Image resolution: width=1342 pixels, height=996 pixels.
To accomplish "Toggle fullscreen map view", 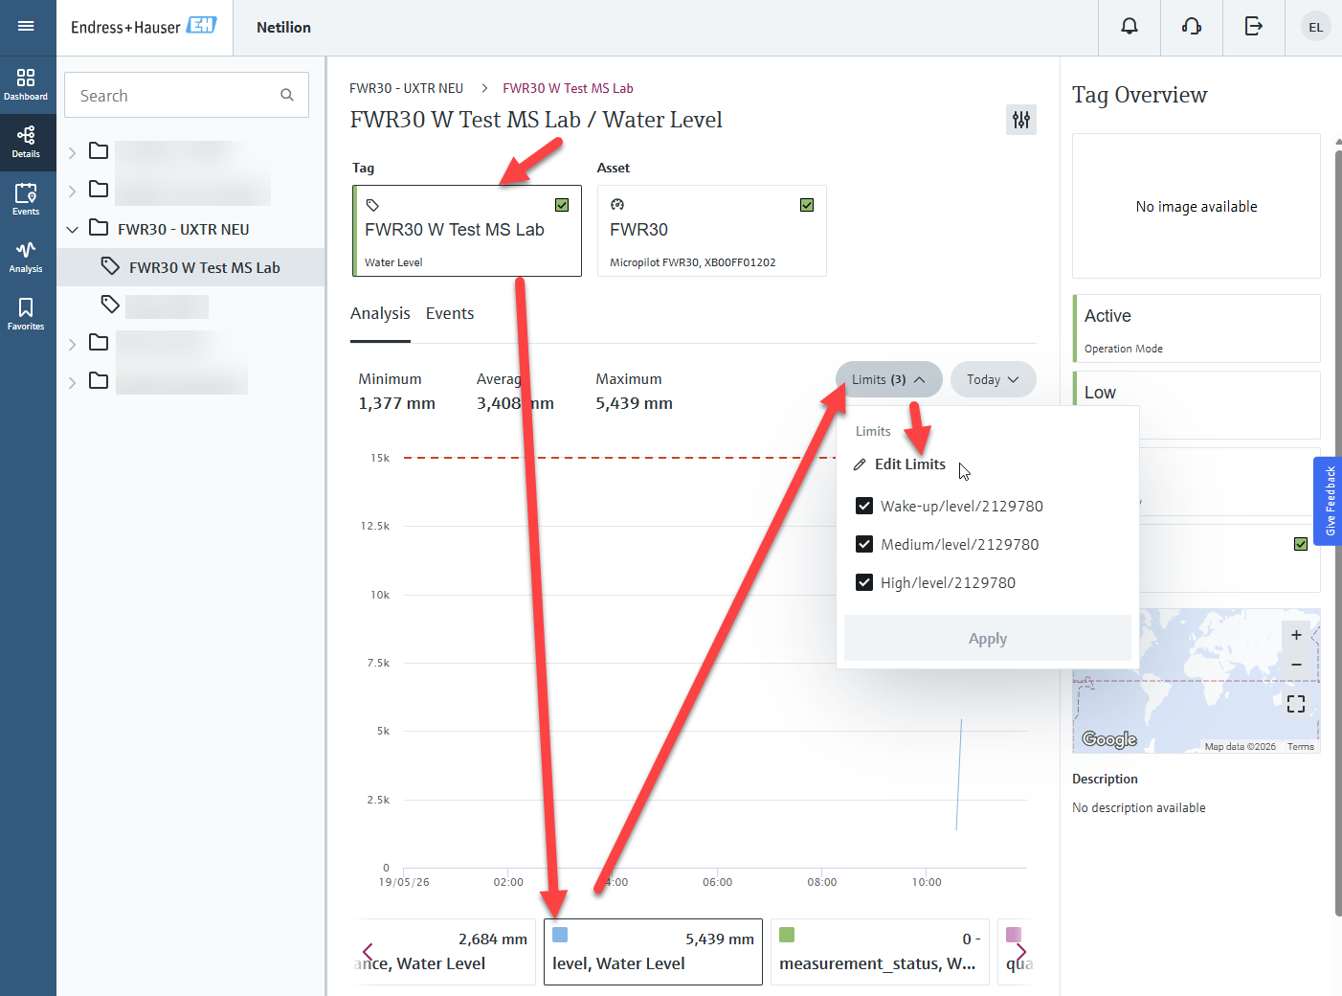I will point(1296,704).
